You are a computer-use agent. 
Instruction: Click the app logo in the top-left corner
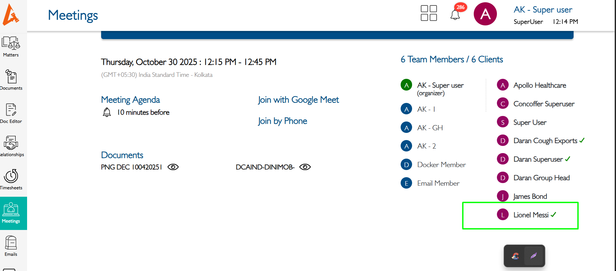tap(11, 15)
